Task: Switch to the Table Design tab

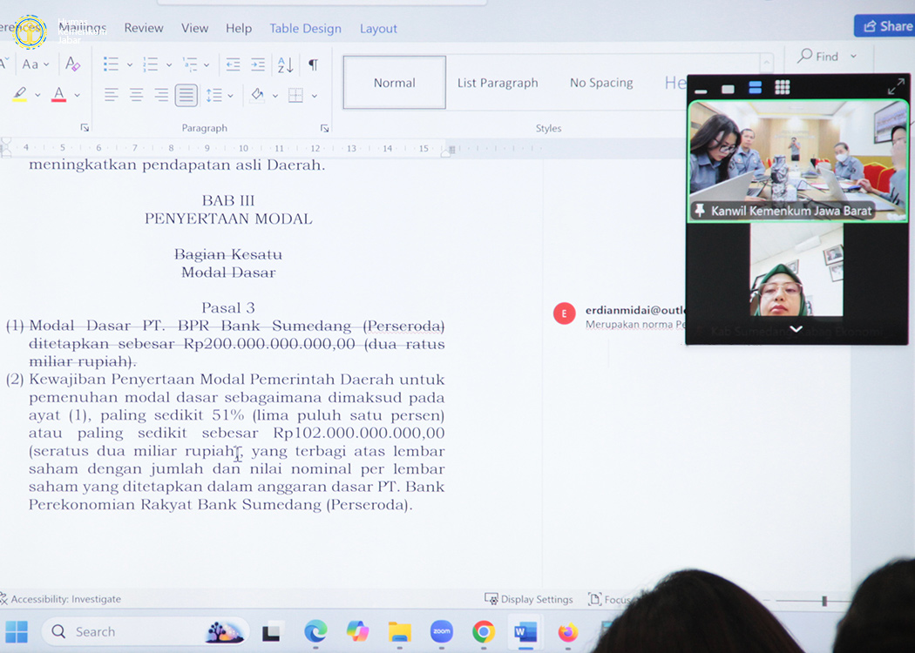Action: 305,29
